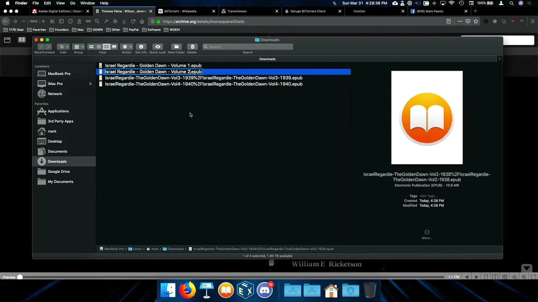Click the book reader page progress slider

tap(231, 277)
